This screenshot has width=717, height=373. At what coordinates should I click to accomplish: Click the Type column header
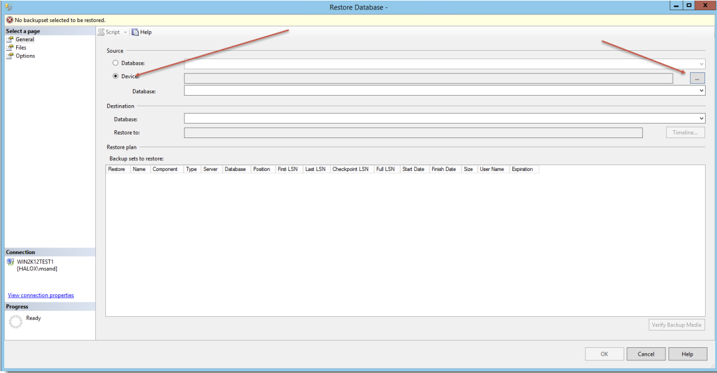click(x=192, y=169)
